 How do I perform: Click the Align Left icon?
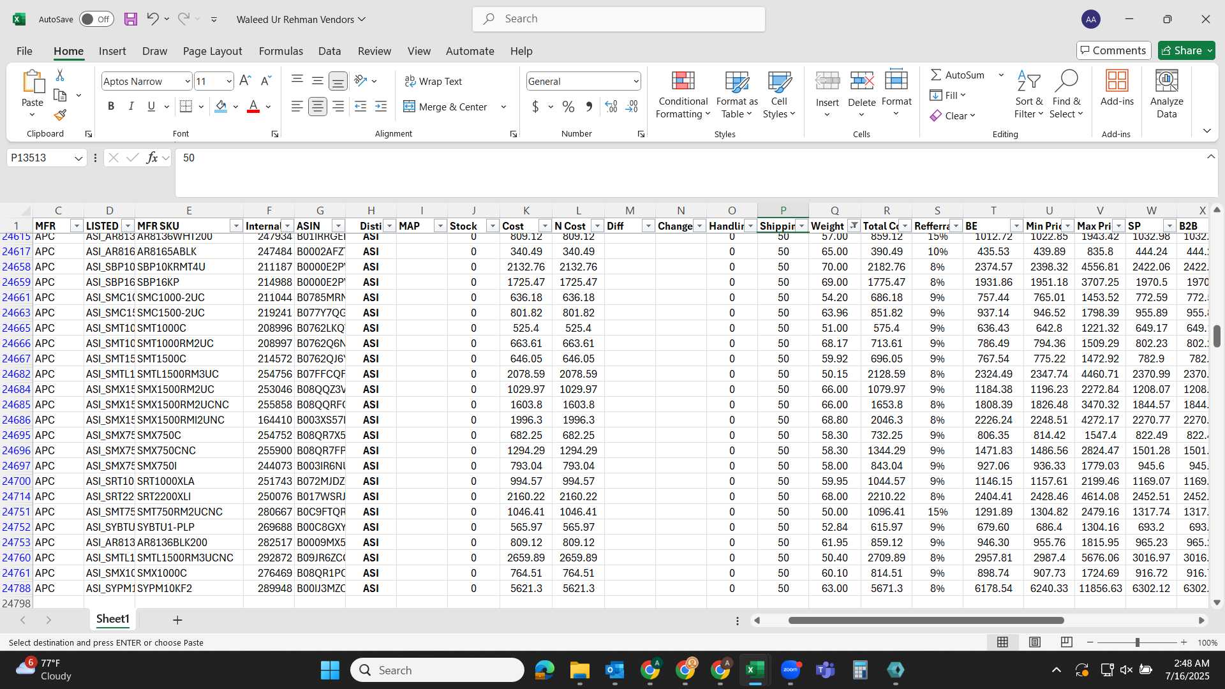(297, 107)
